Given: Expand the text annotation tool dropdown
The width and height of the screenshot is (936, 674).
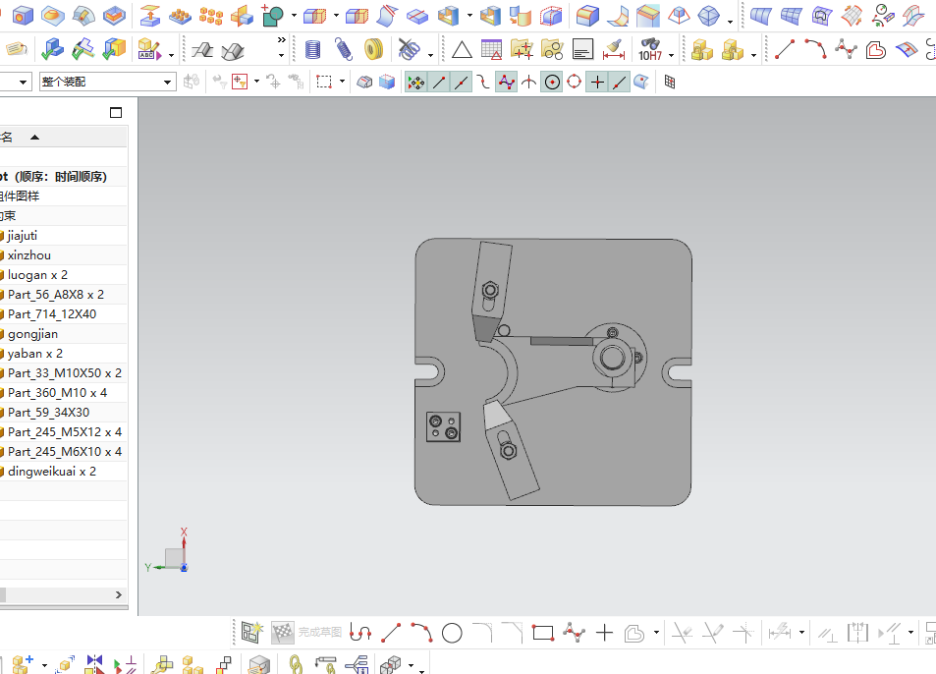Looking at the screenshot, I should tap(171, 55).
